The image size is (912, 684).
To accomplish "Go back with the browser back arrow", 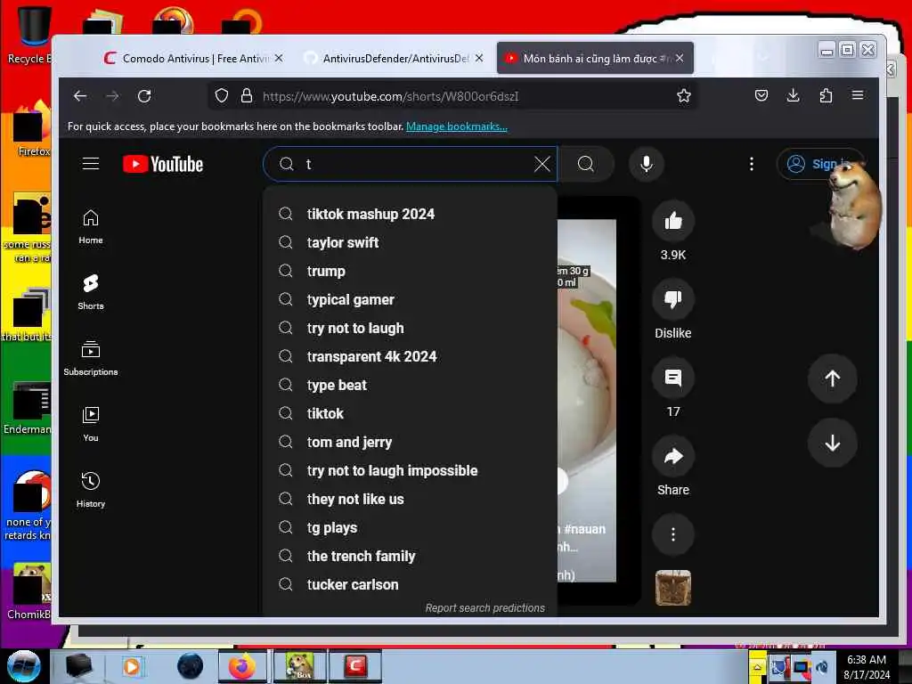I will (80, 96).
